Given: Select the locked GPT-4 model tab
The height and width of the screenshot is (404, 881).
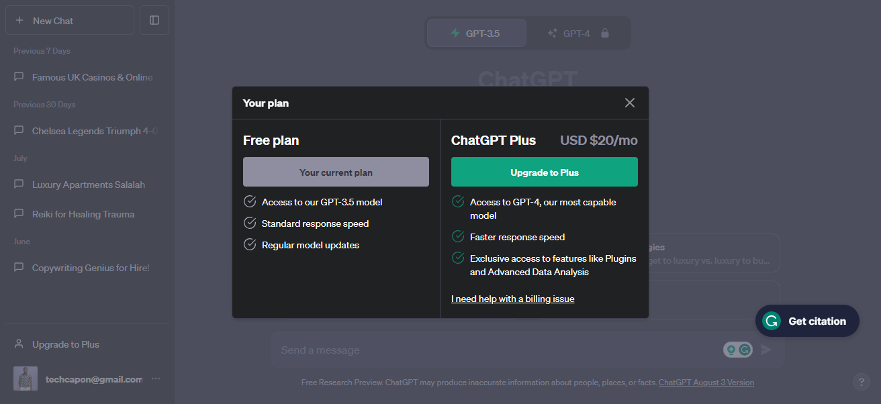Looking at the screenshot, I should pos(577,33).
